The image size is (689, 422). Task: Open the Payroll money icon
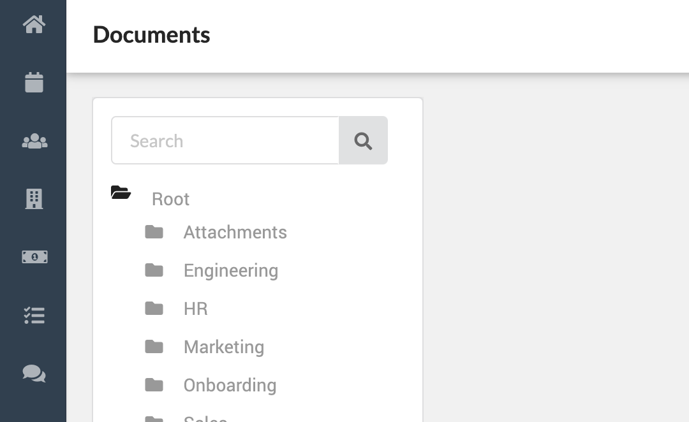point(34,256)
